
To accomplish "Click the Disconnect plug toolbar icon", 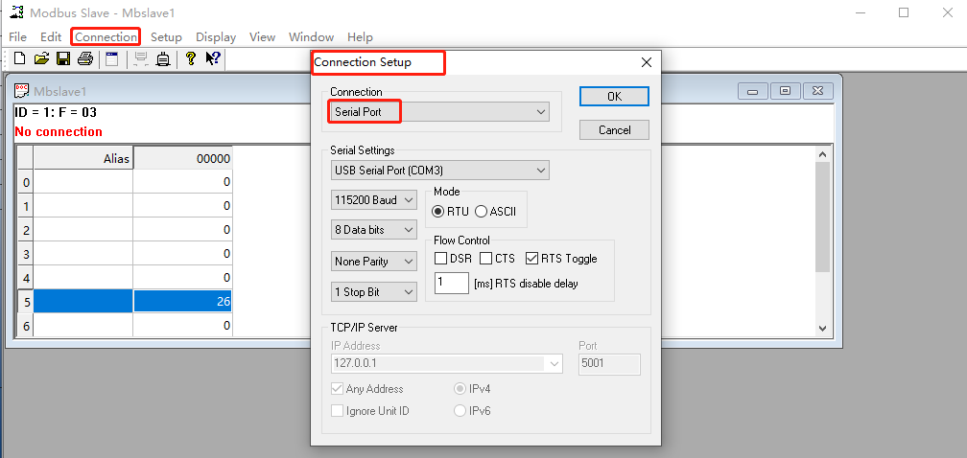I will 162,59.
